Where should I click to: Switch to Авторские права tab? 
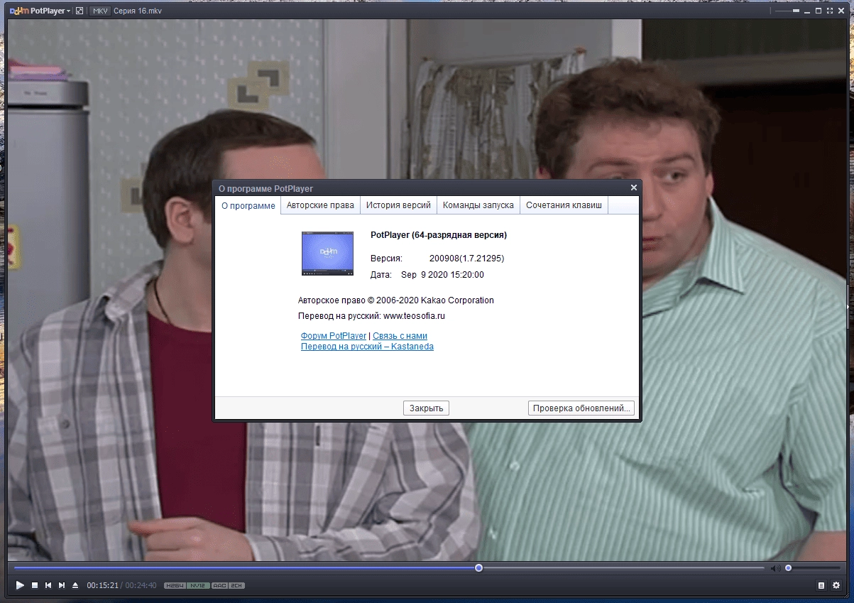(320, 205)
